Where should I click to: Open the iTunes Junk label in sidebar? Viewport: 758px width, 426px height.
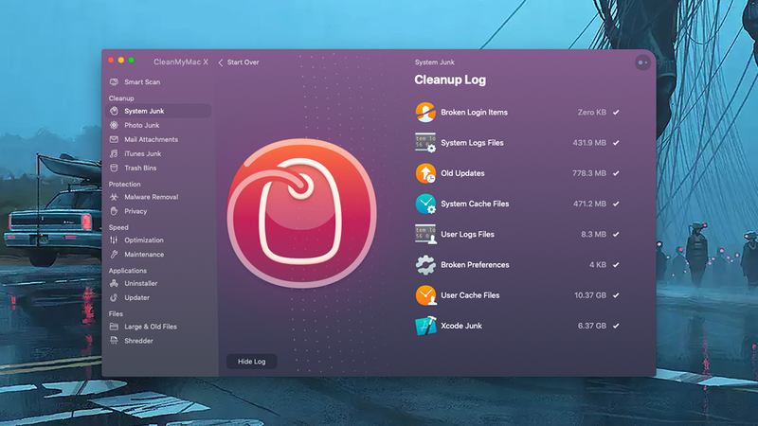(x=143, y=153)
